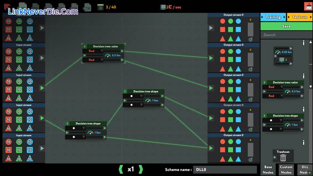Click info icon on canvas color decision tree
This screenshot has height=176, width=313.
[x=85, y=46]
